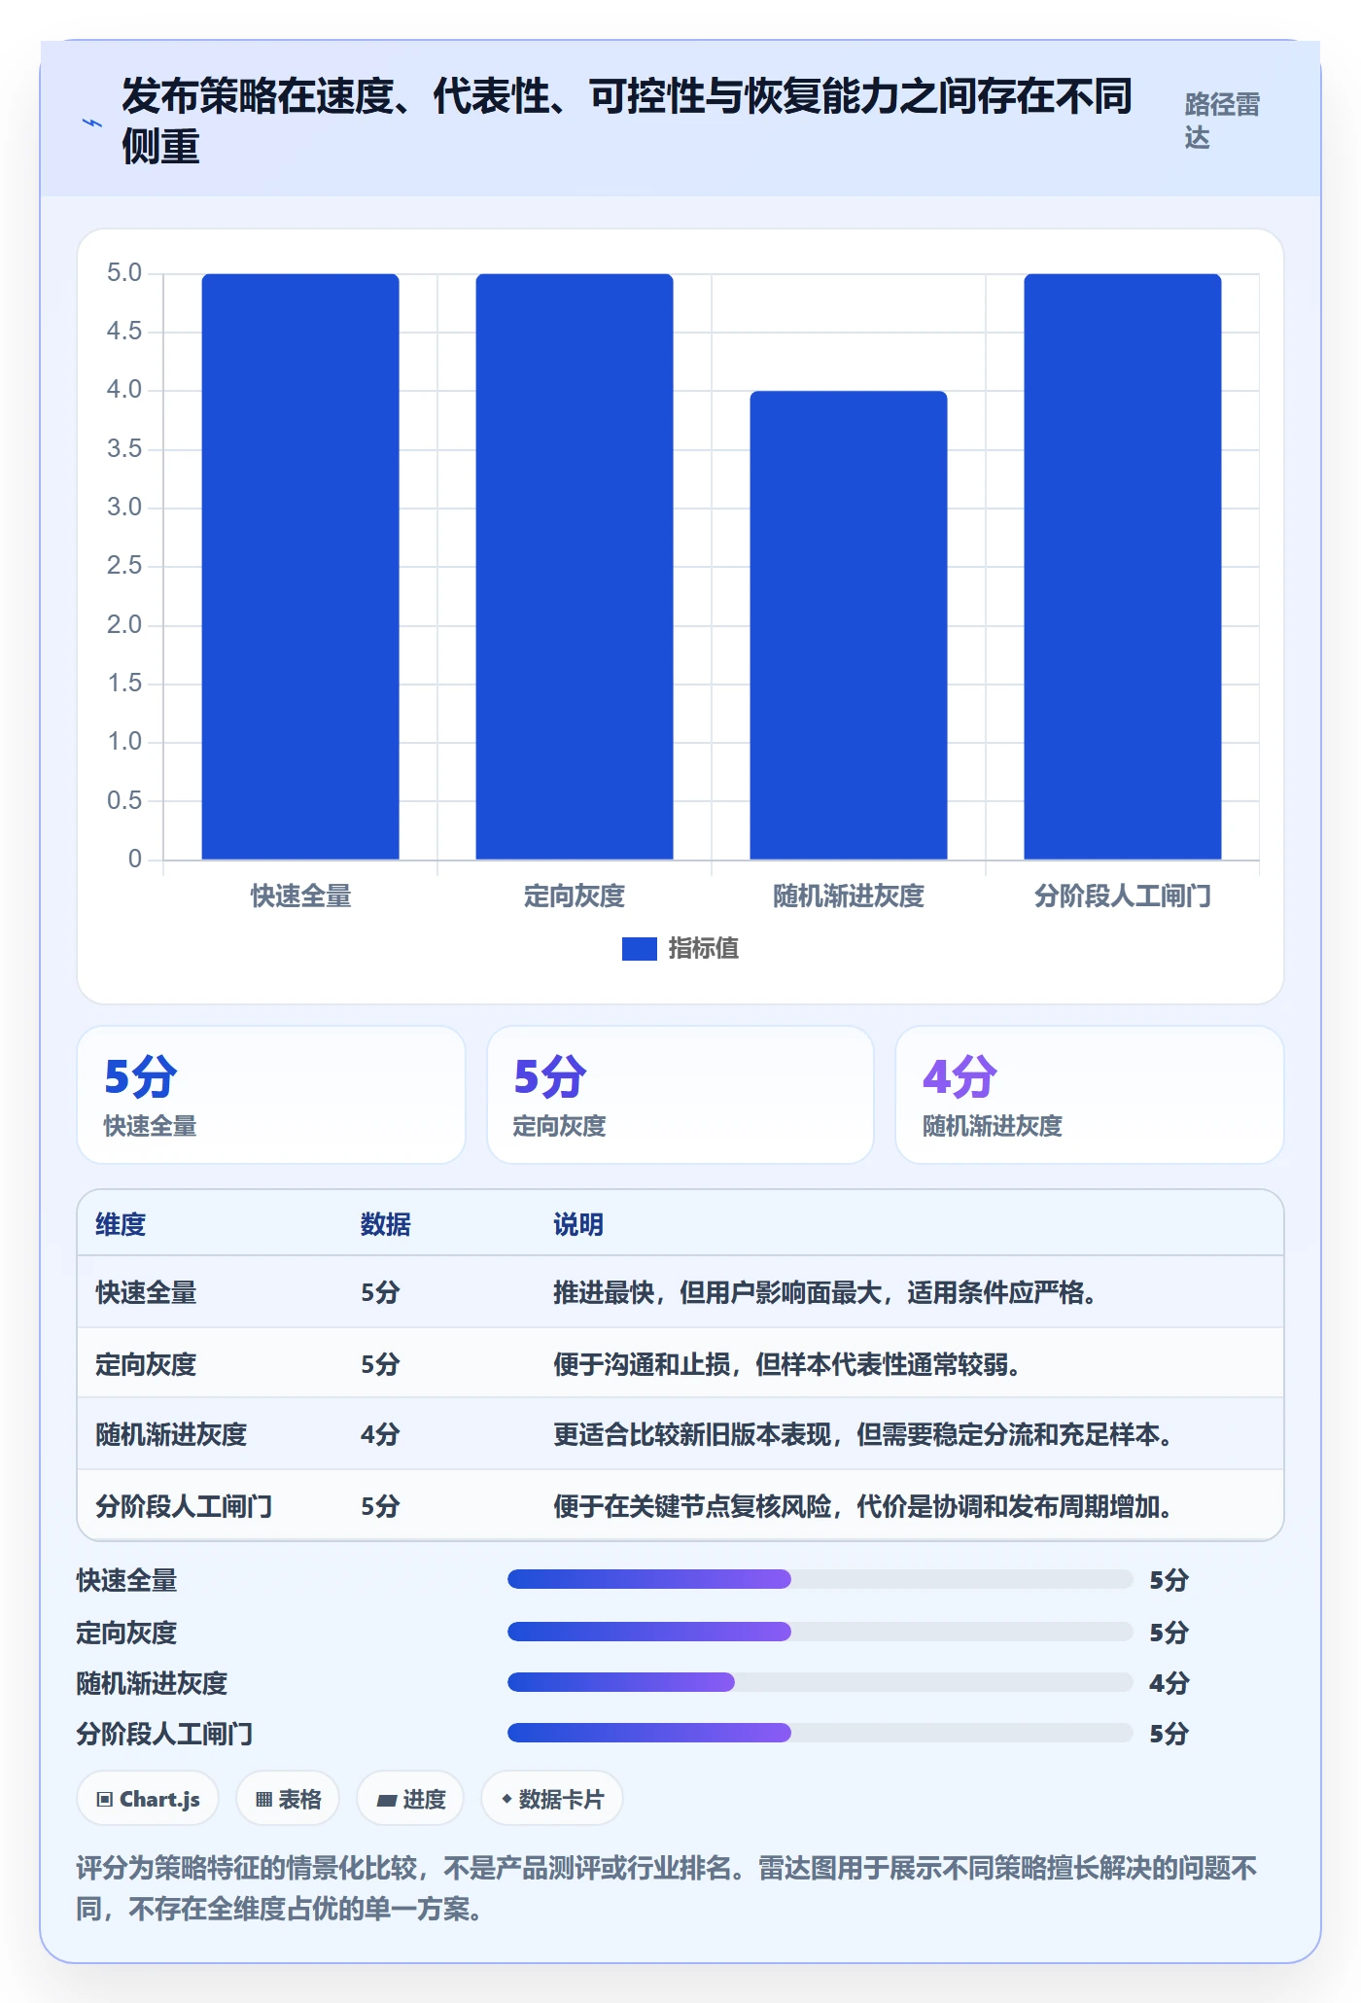This screenshot has height=2003, width=1361.
Task: Click the 指标值 legend label
Action: (703, 949)
